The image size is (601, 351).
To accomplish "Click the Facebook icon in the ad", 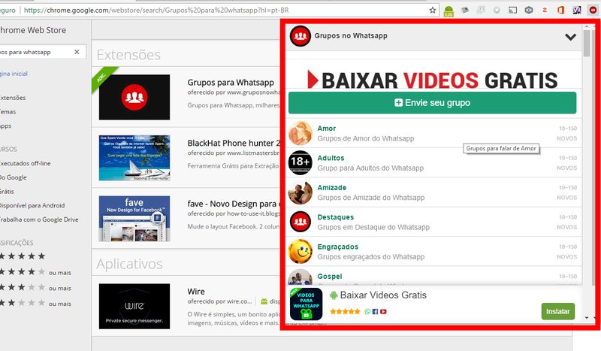I will pos(375,311).
